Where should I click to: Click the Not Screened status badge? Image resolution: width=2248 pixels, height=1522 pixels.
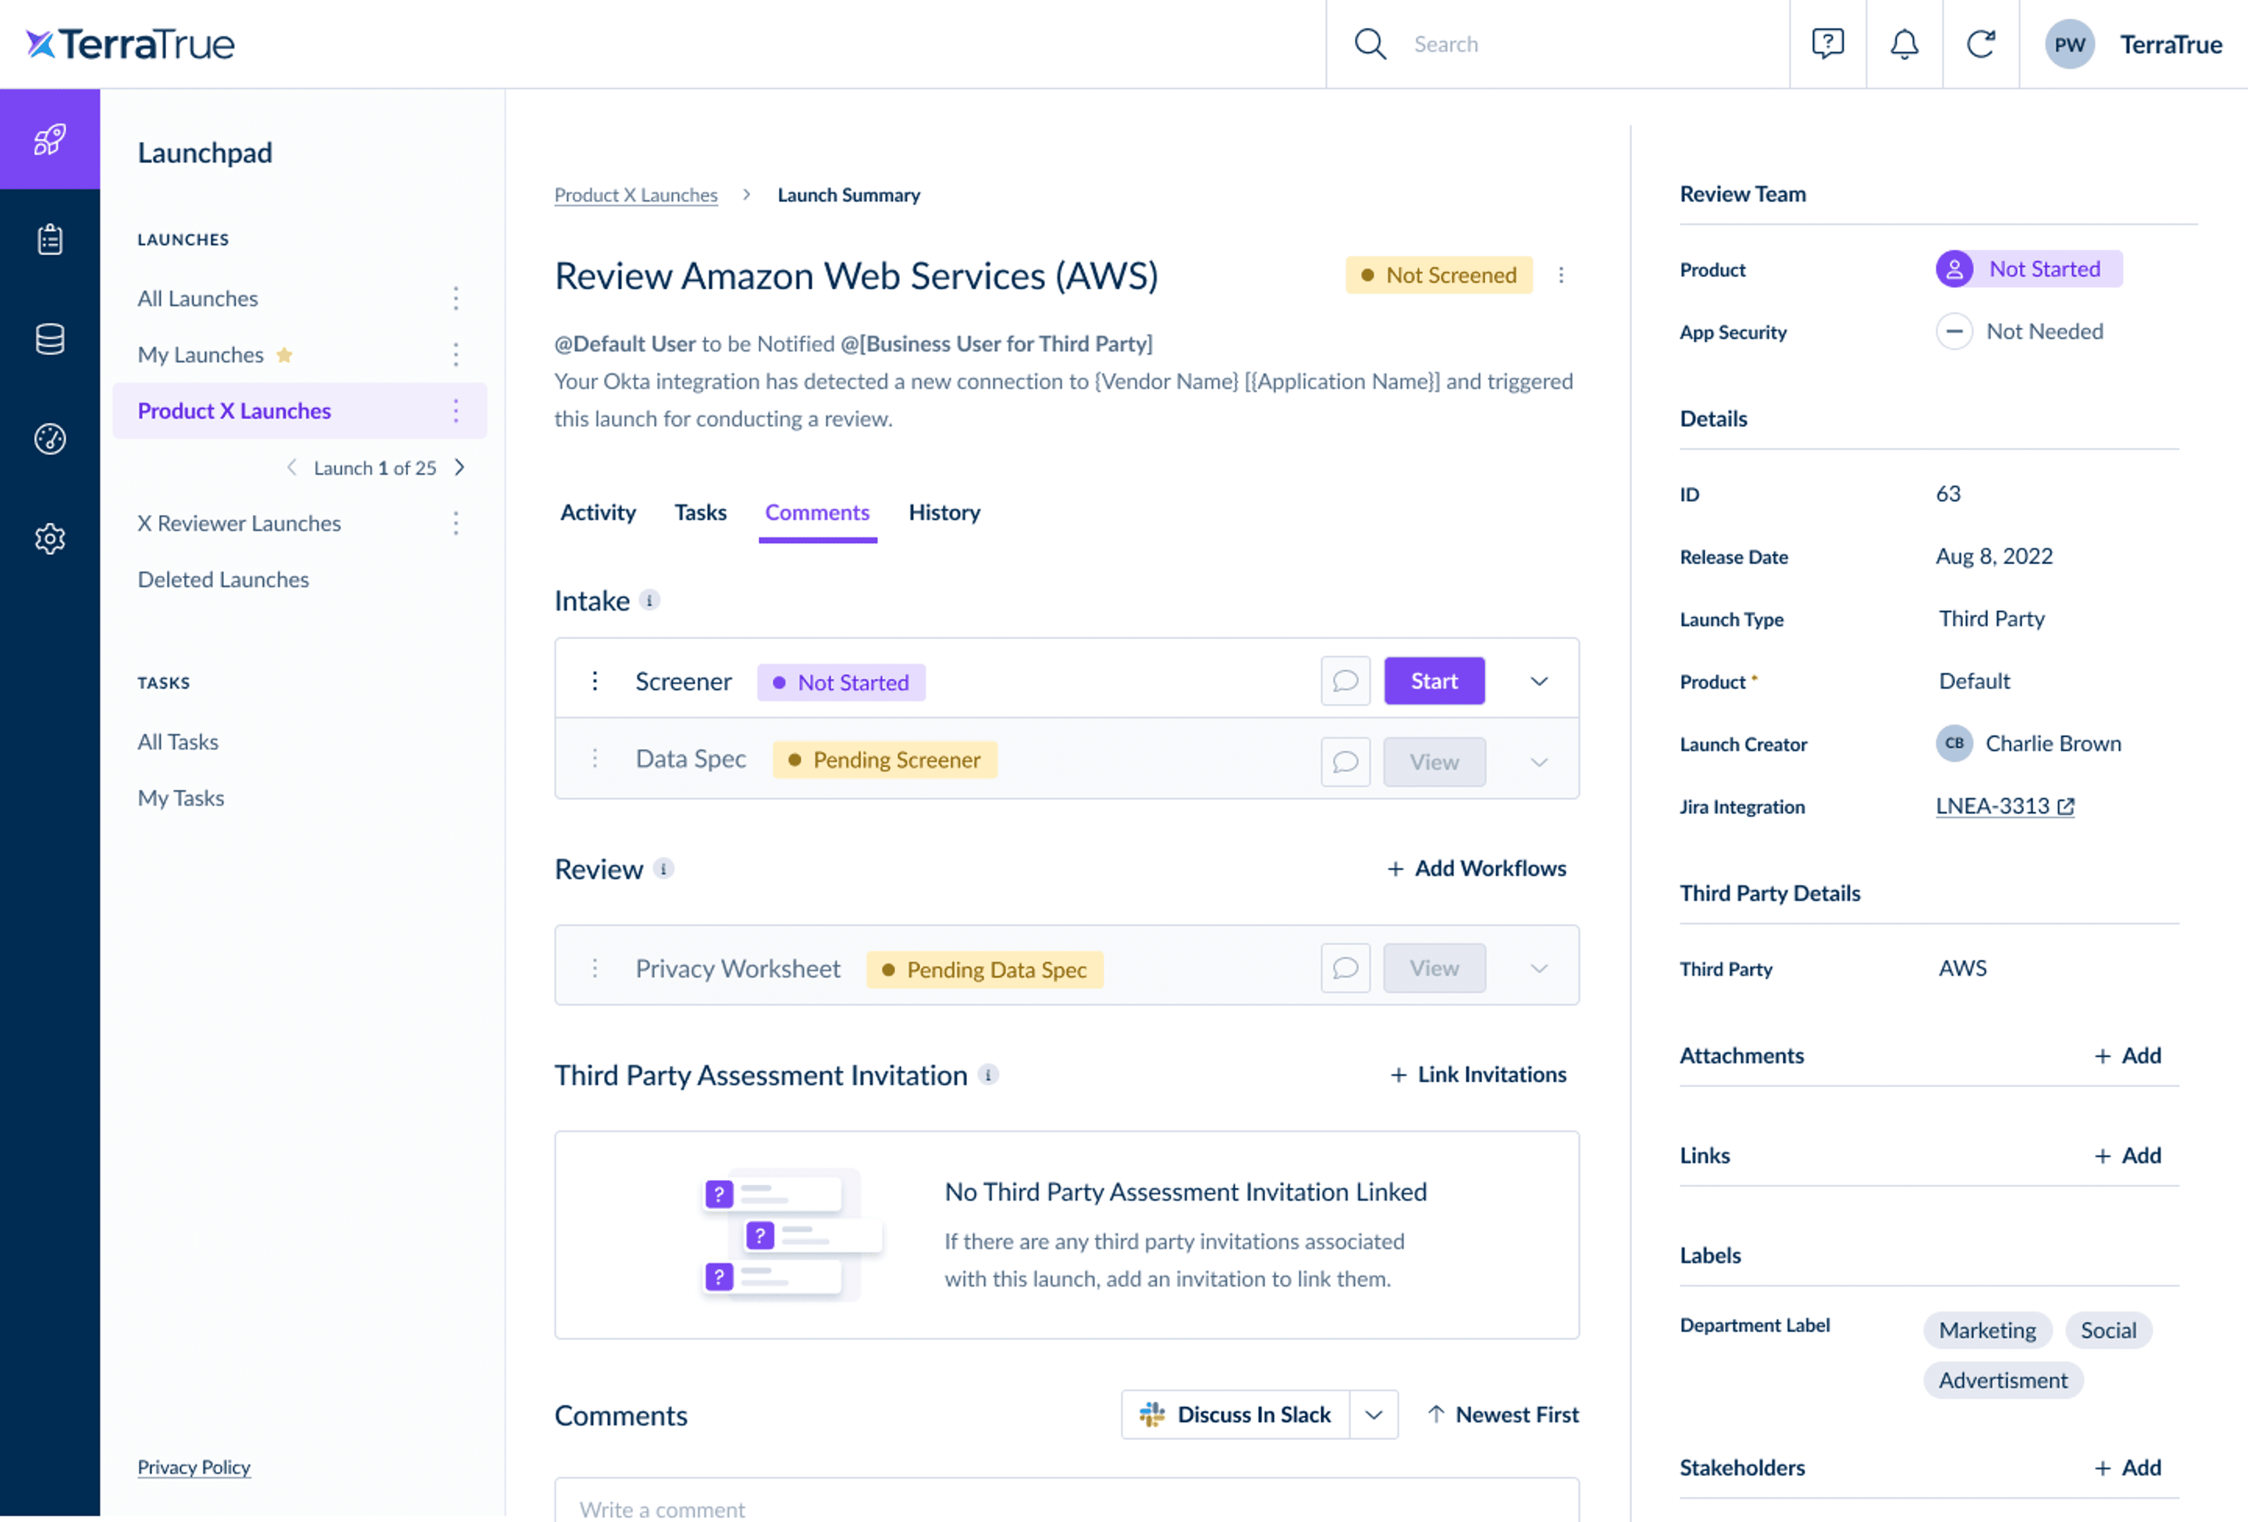pos(1438,276)
